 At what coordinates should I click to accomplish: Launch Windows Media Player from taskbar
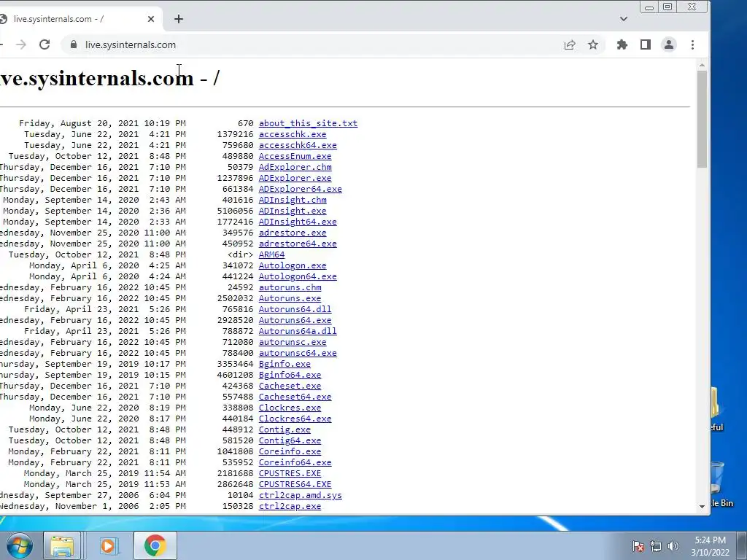click(108, 545)
